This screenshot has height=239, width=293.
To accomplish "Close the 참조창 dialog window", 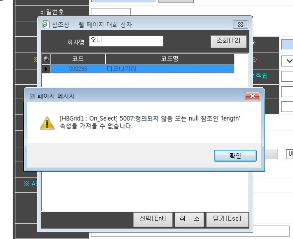I will coord(240,24).
